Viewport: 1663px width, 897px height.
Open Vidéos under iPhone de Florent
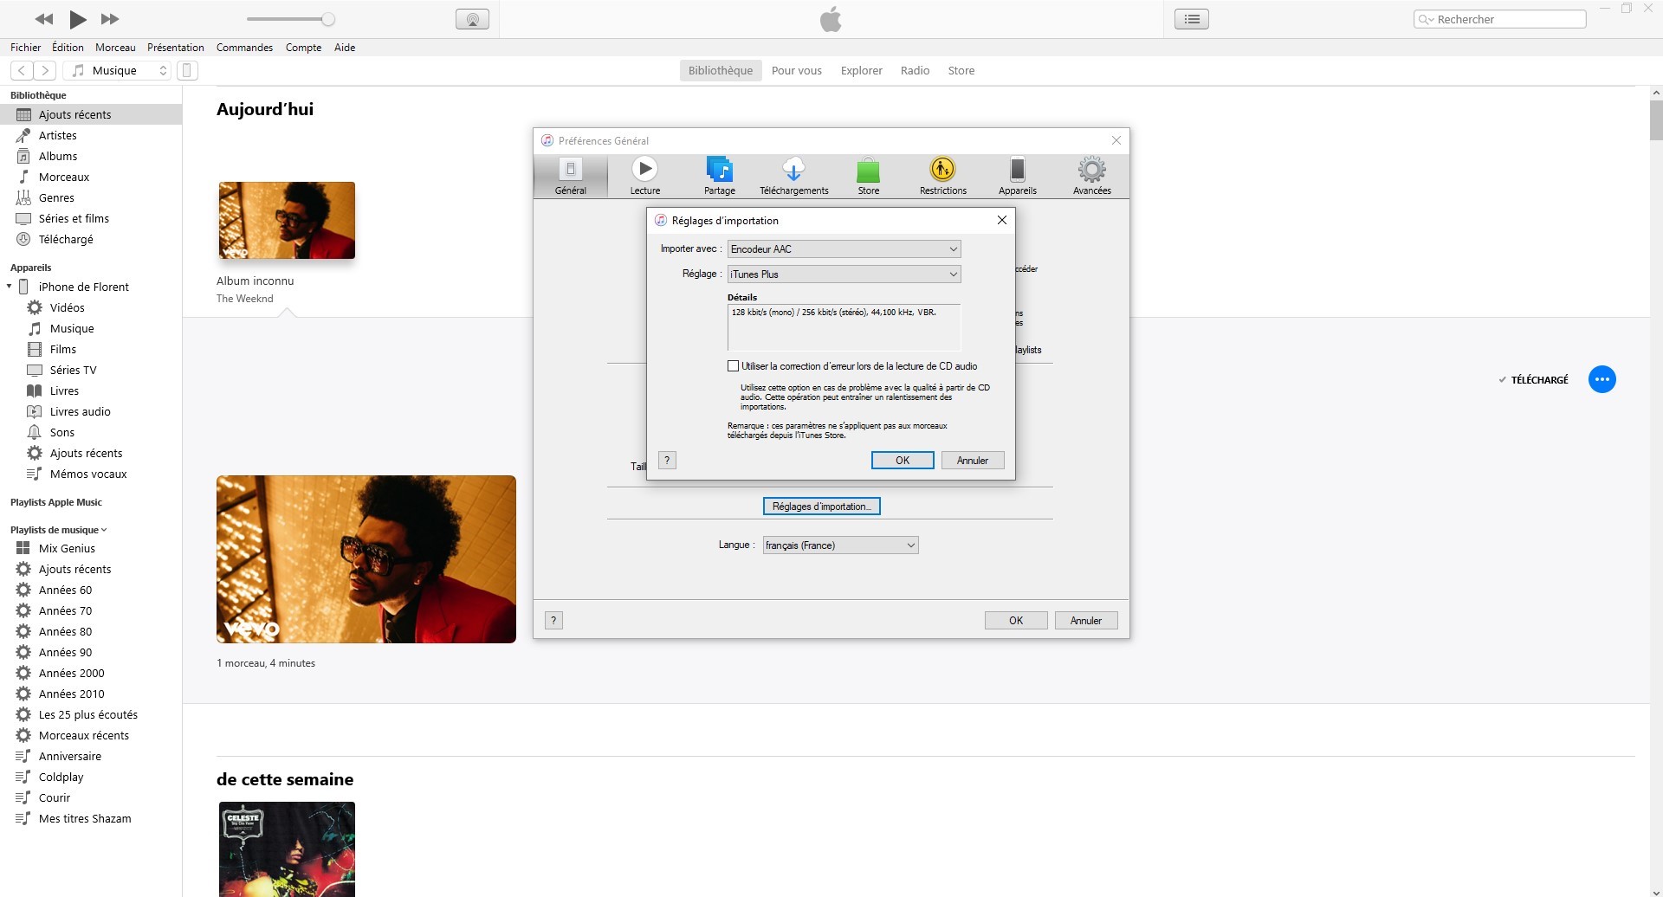(x=91, y=307)
